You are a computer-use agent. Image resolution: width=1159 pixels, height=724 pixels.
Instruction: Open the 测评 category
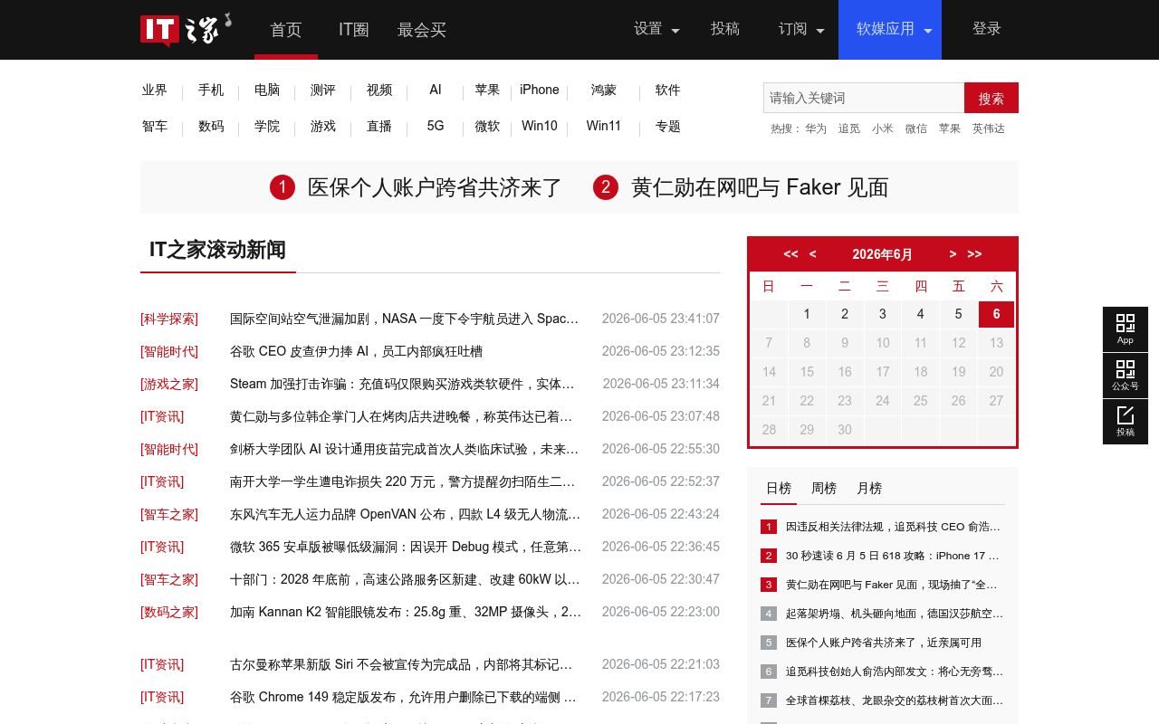(323, 90)
